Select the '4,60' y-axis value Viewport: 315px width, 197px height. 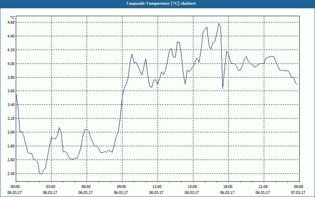click(x=11, y=22)
